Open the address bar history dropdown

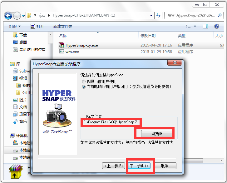click(x=151, y=15)
